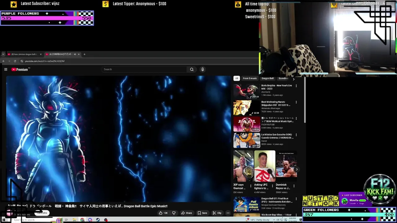Start voice search with the microphone icon

[203, 69]
